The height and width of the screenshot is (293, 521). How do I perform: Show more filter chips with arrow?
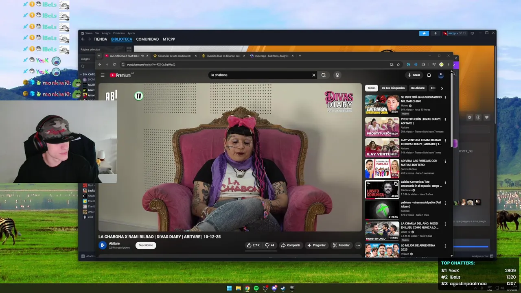pyautogui.click(x=442, y=88)
